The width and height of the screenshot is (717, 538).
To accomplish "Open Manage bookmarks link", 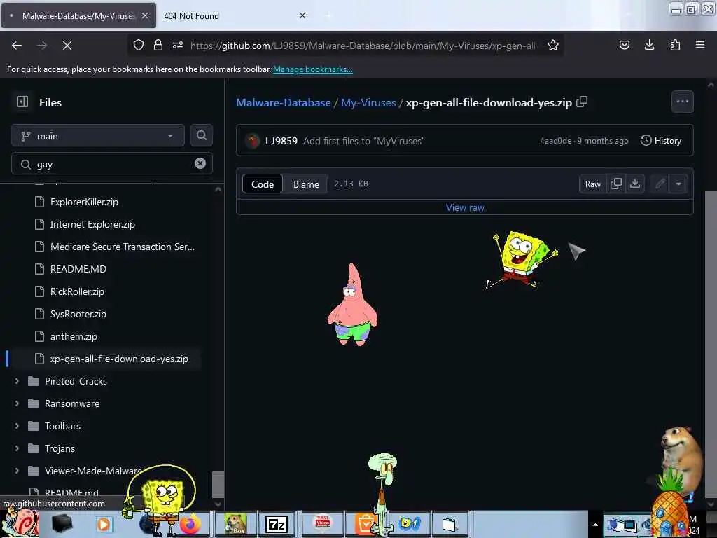I will tap(313, 69).
